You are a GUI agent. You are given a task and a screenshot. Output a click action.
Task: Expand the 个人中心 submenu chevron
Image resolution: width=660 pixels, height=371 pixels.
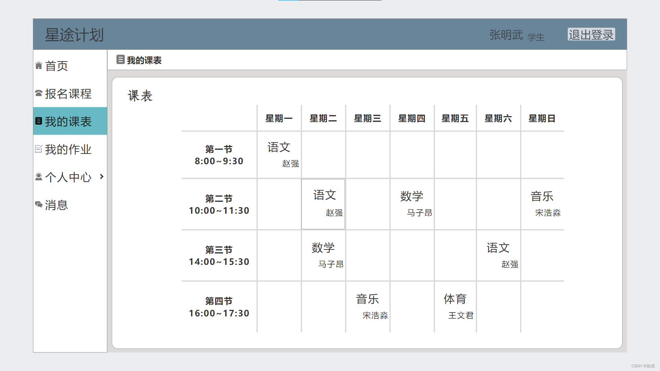(101, 177)
